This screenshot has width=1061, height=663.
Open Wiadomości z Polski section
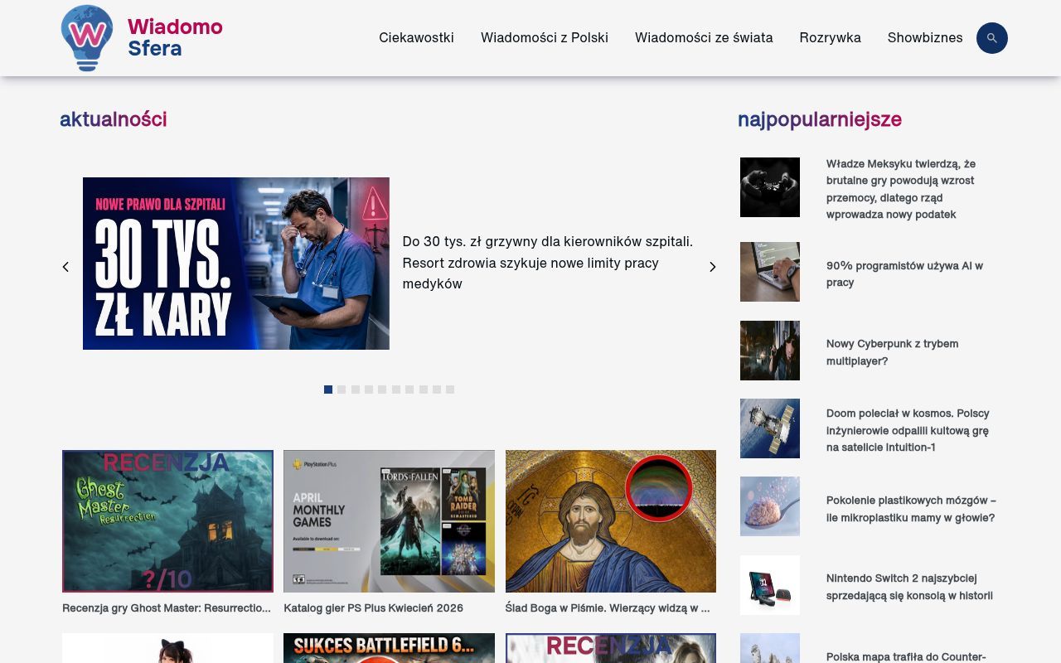click(545, 37)
